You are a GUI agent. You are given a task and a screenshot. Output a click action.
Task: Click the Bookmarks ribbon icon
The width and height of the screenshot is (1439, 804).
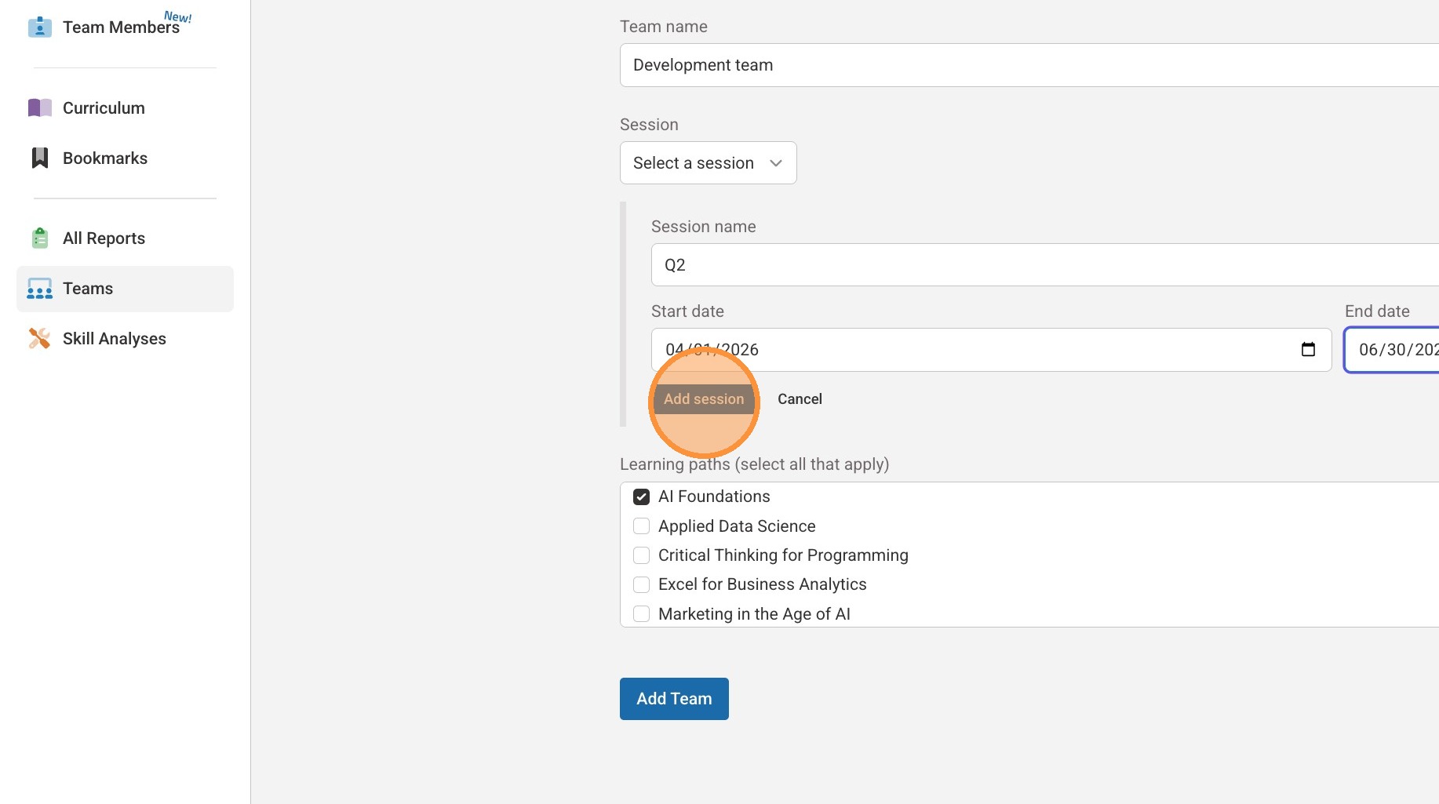40,158
